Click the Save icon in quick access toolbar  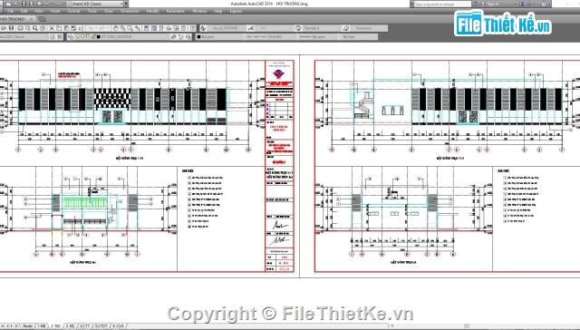coord(24,4)
